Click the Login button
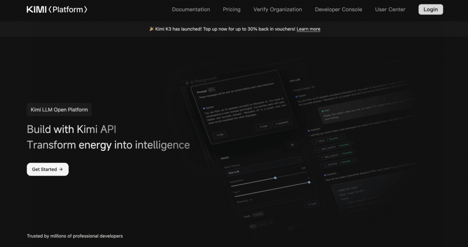The image size is (468, 247). point(431,10)
